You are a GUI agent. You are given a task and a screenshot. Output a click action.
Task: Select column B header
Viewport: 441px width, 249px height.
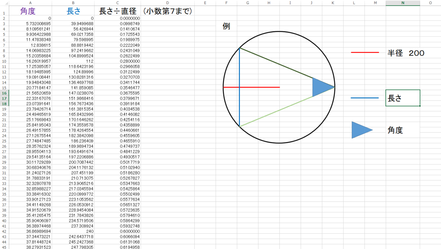(x=73, y=3)
